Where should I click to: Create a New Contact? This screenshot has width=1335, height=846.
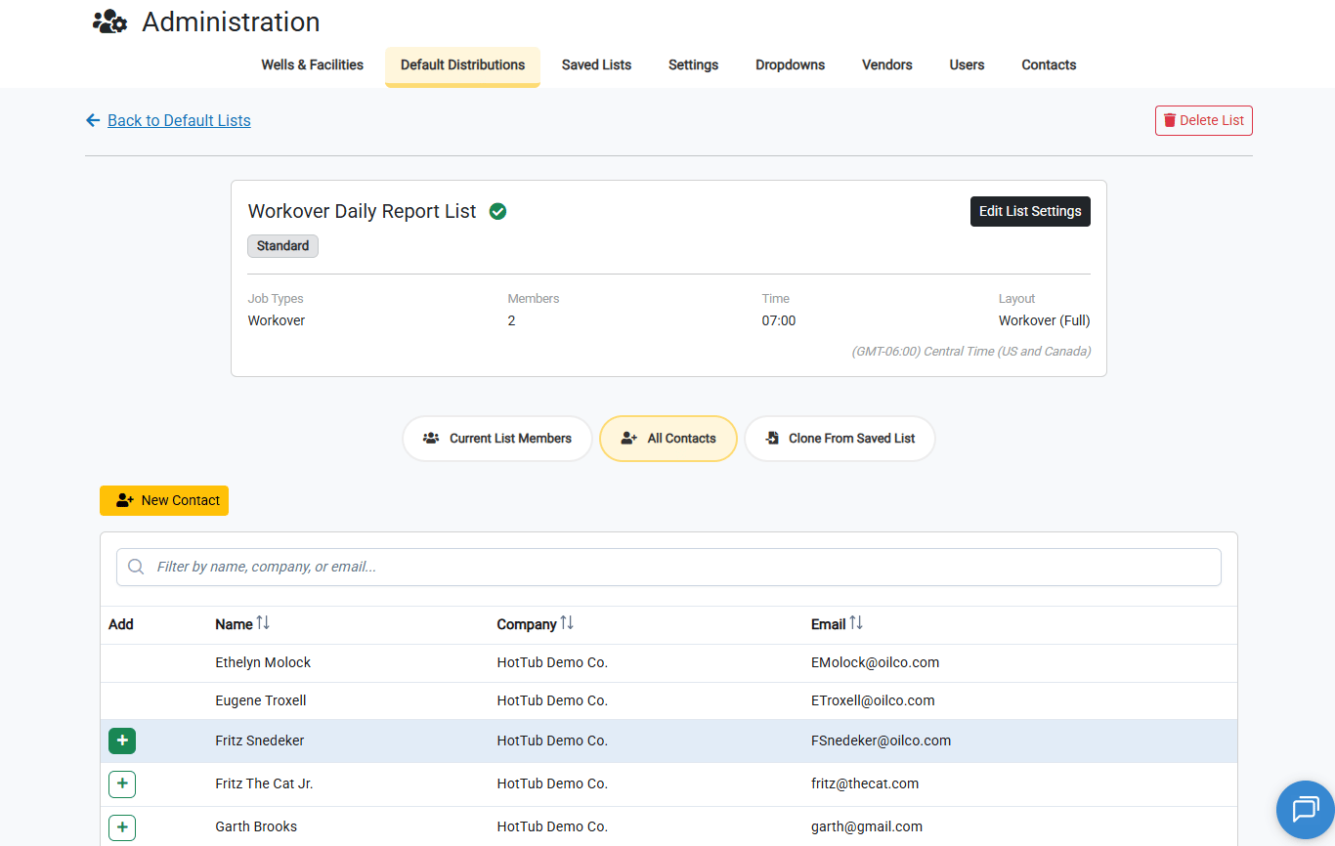click(164, 500)
